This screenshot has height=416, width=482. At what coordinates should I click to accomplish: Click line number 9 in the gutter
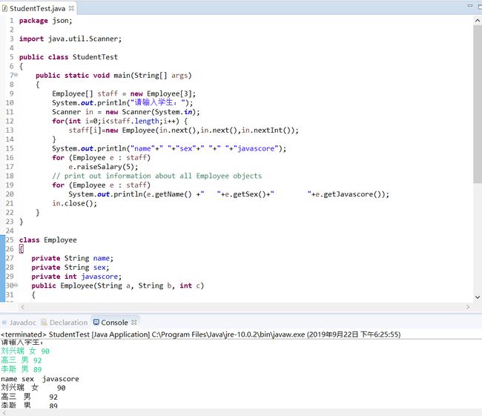11,93
